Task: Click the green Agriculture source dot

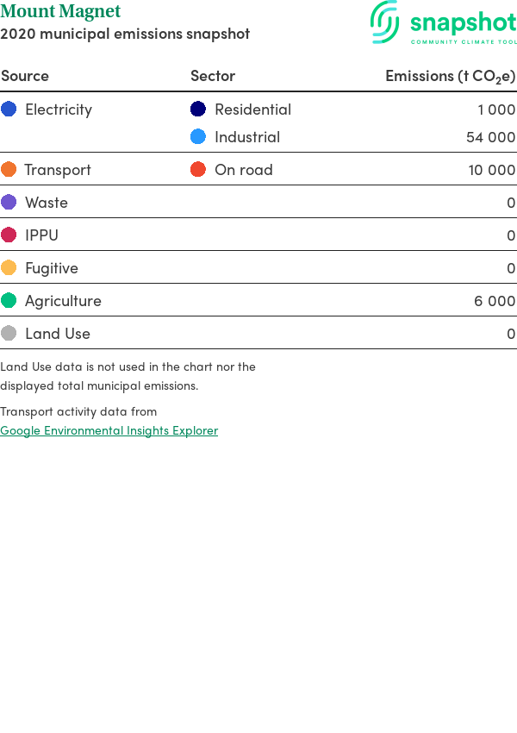Action: coord(9,300)
